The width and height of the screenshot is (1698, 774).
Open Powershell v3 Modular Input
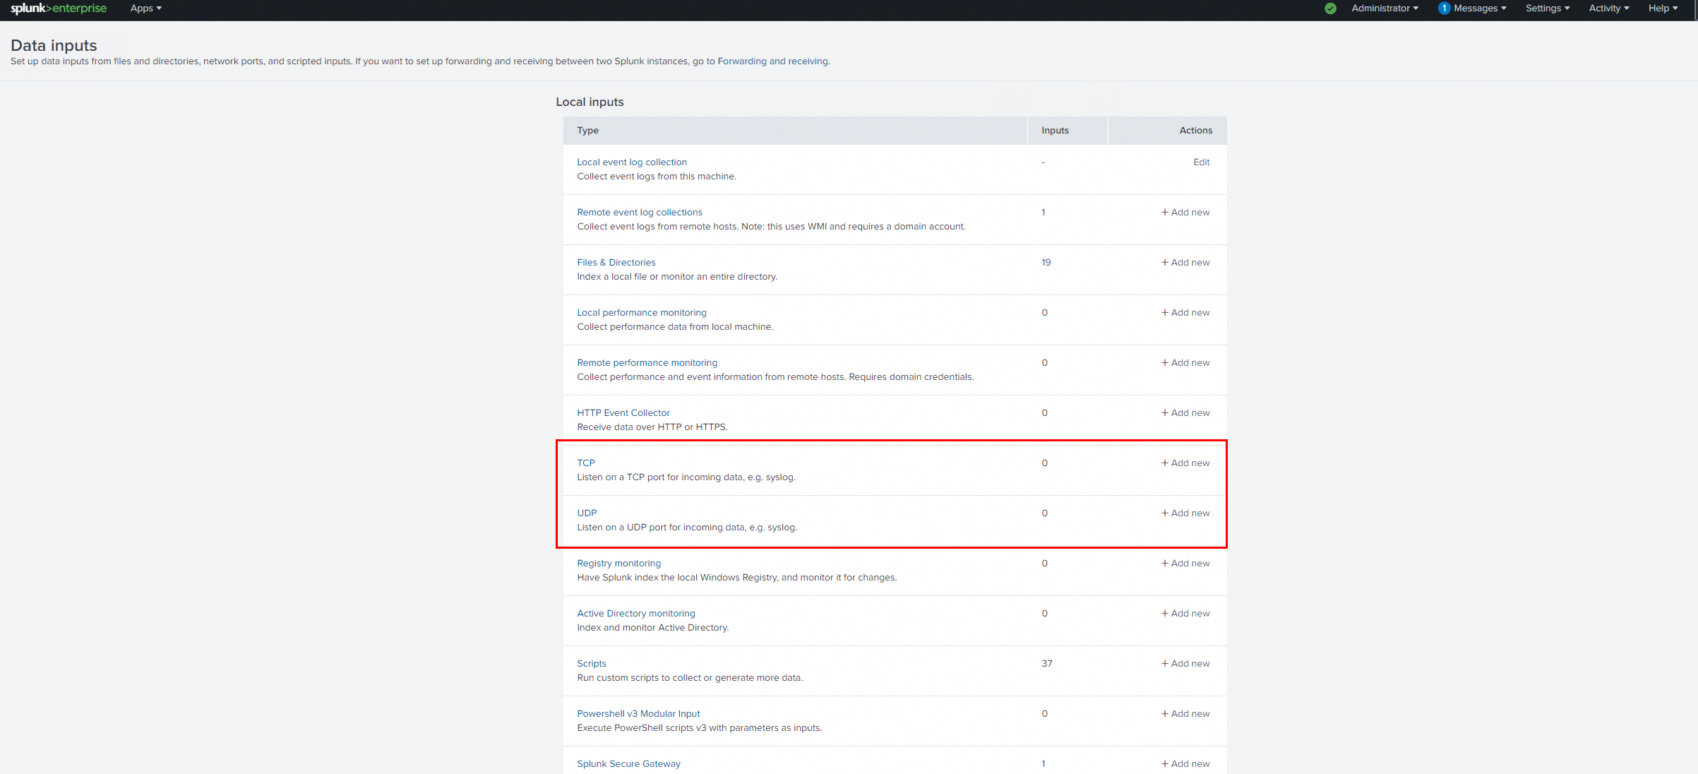(x=638, y=714)
